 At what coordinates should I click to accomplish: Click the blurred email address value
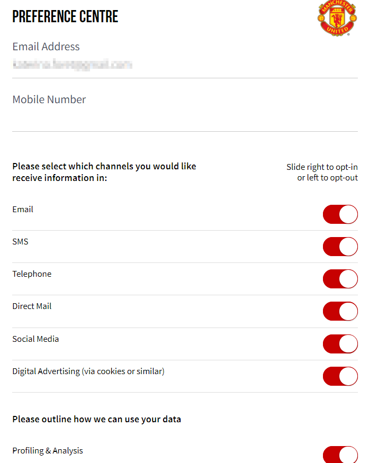pos(72,65)
